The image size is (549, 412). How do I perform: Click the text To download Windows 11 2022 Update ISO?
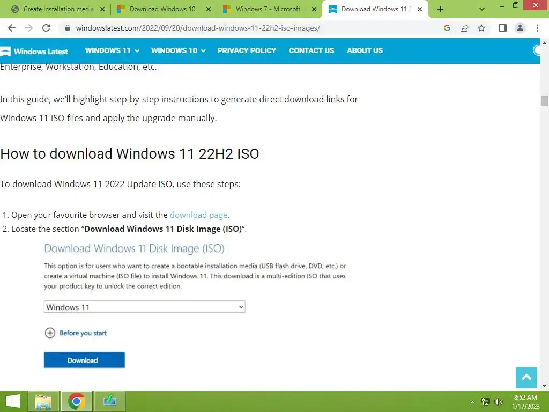pyautogui.click(x=86, y=185)
